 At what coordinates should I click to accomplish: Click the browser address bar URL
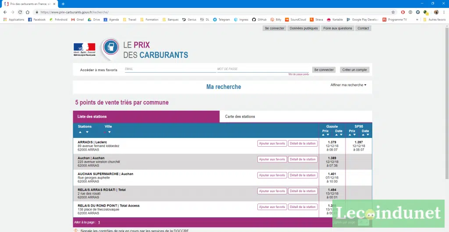click(75, 12)
